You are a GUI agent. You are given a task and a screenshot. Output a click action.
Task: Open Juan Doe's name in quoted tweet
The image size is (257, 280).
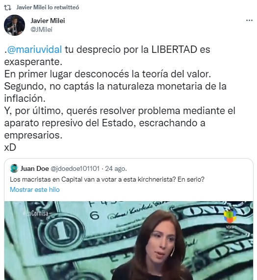pyautogui.click(x=34, y=168)
